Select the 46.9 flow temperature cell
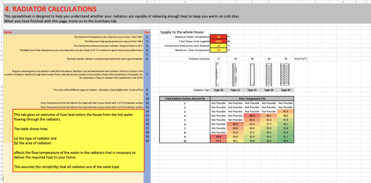The image size is (371, 183). point(235,124)
